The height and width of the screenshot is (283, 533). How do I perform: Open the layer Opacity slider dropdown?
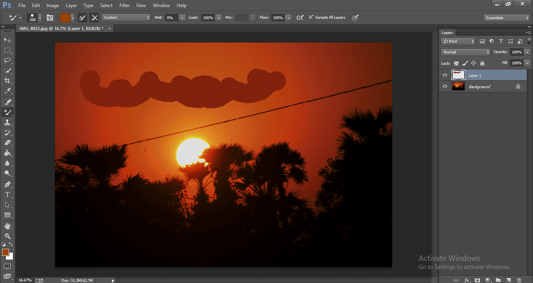[x=528, y=52]
